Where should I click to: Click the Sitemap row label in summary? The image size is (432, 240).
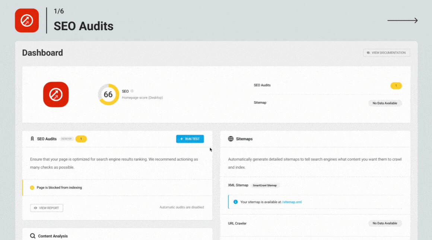coord(260,103)
